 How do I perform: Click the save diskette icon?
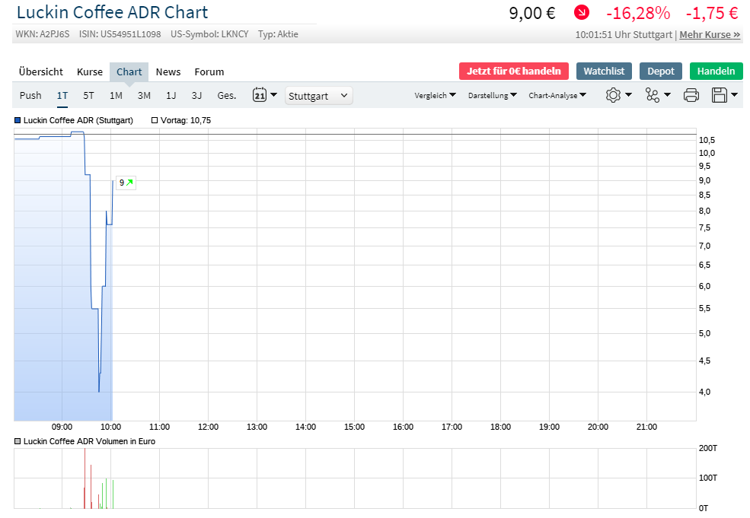point(719,95)
